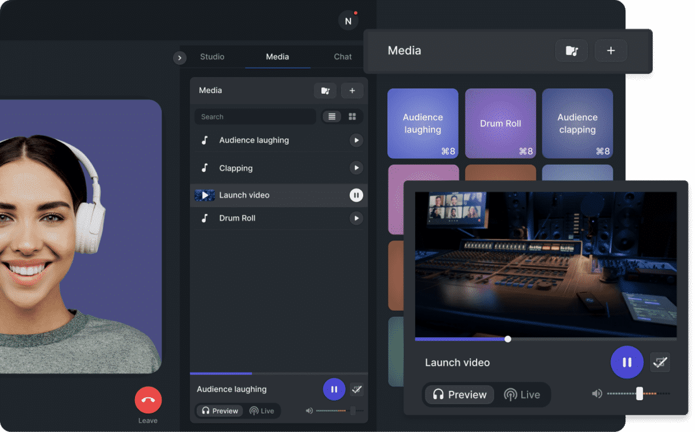Image resolution: width=695 pixels, height=432 pixels.
Task: Play the Clapping audio clip
Action: (x=356, y=168)
